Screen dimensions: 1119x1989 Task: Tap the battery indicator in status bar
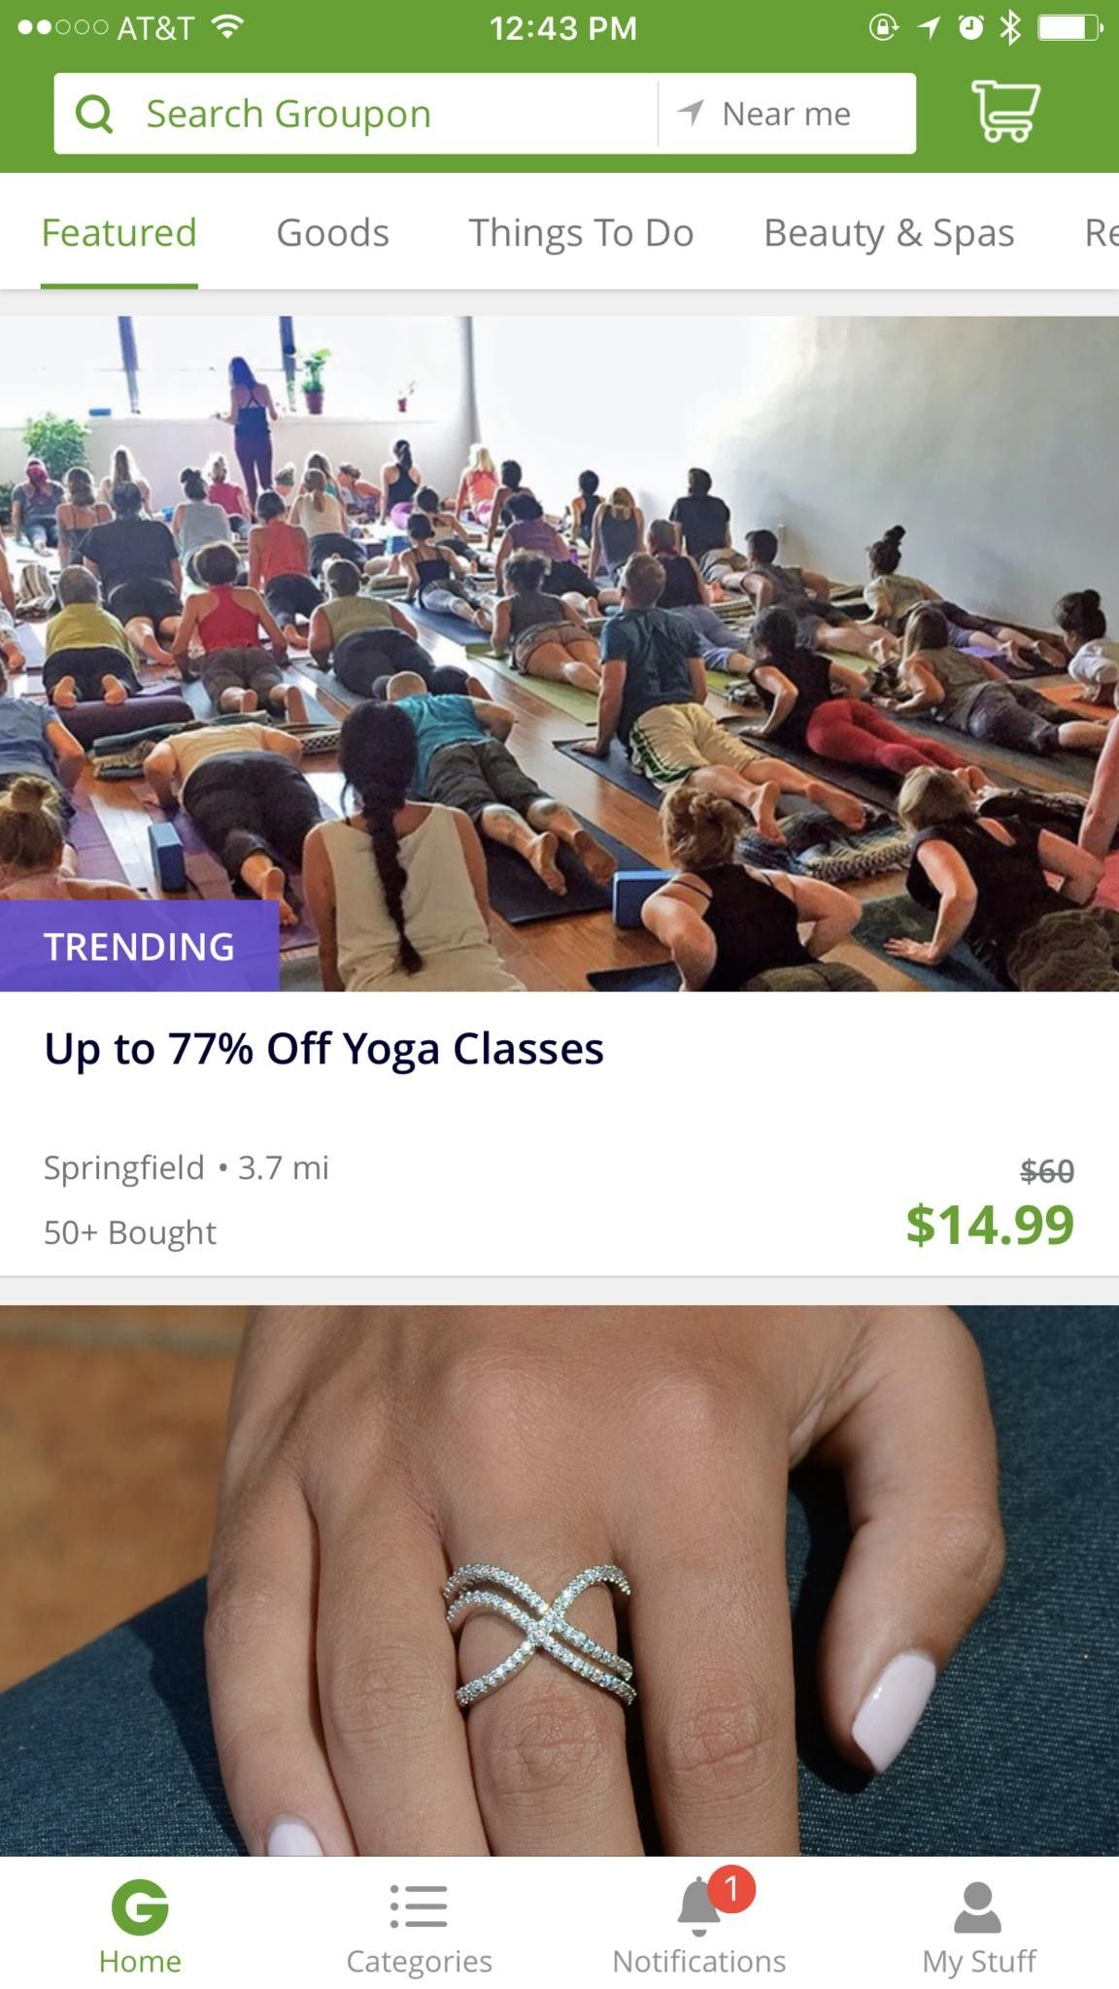[1068, 28]
